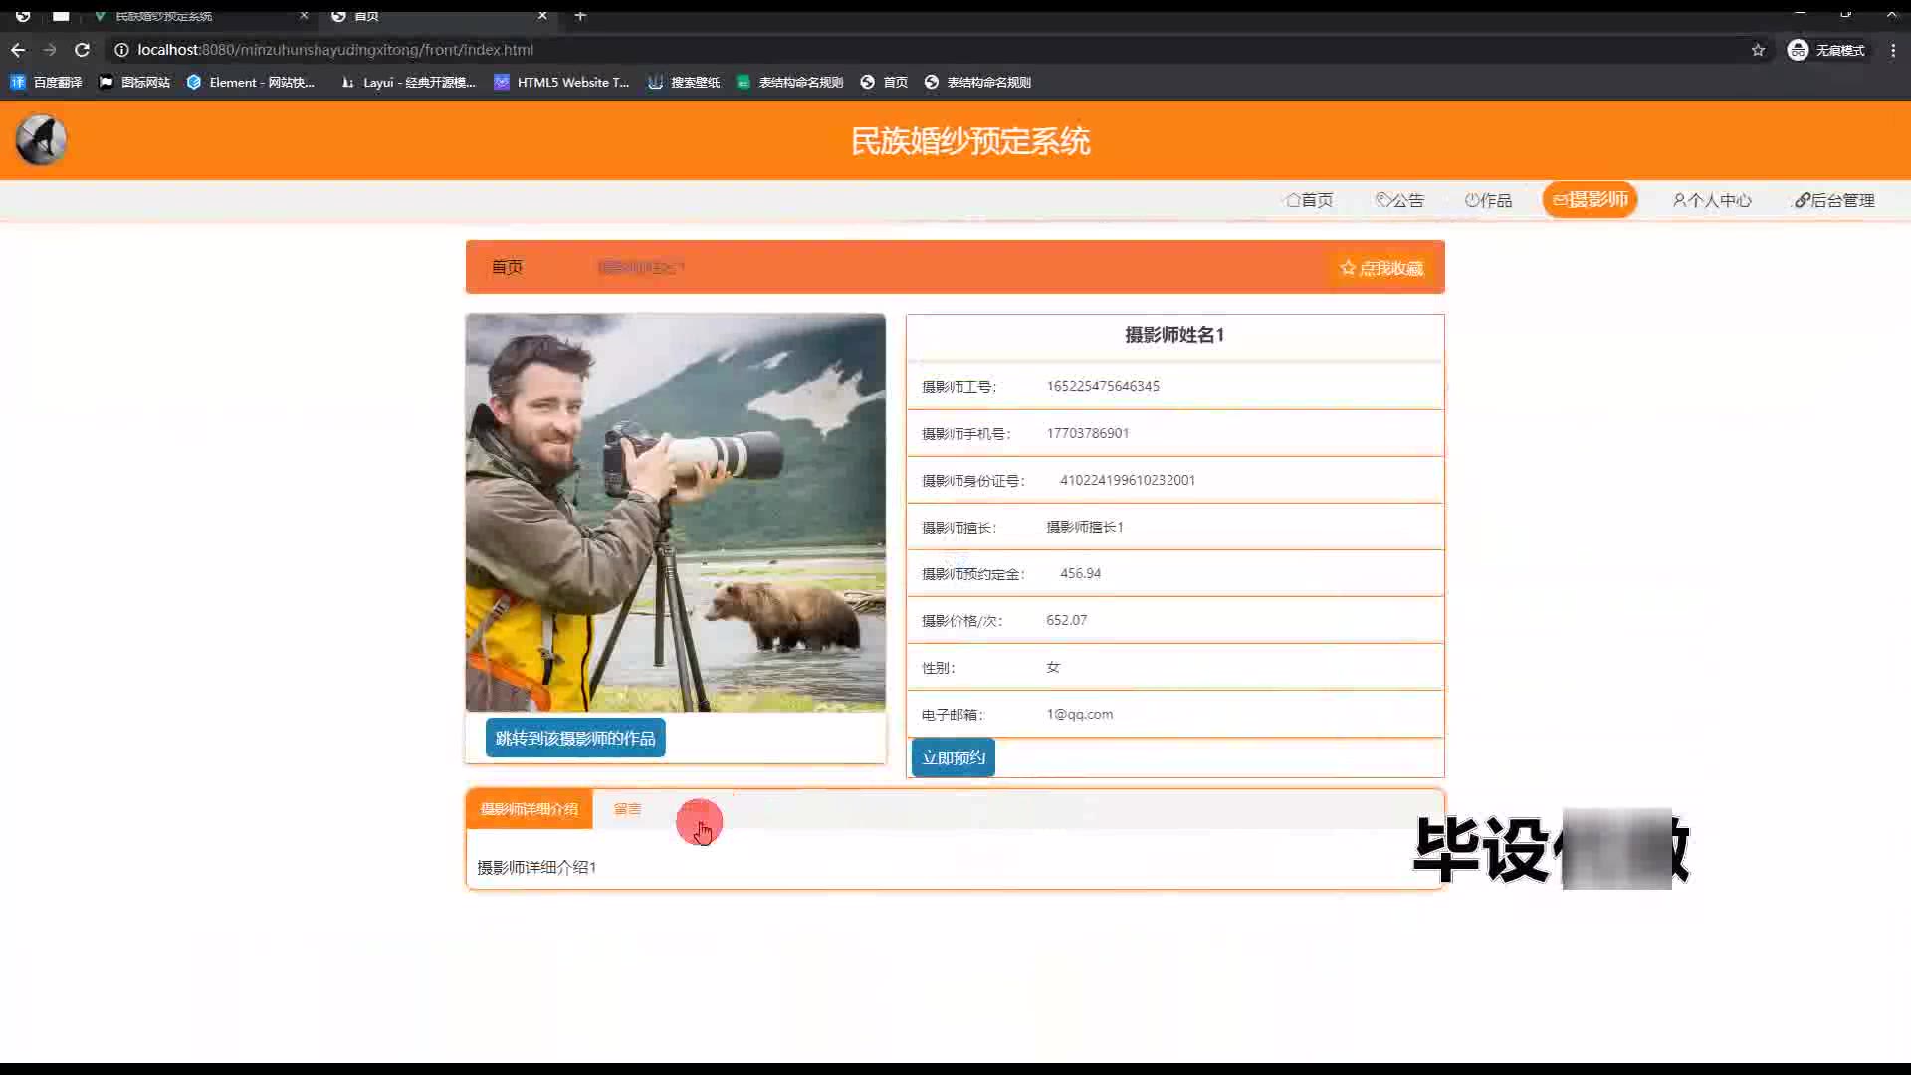The width and height of the screenshot is (1911, 1075).
Task: Open the Layui - 经典开源模 bookmark
Action: 408,82
